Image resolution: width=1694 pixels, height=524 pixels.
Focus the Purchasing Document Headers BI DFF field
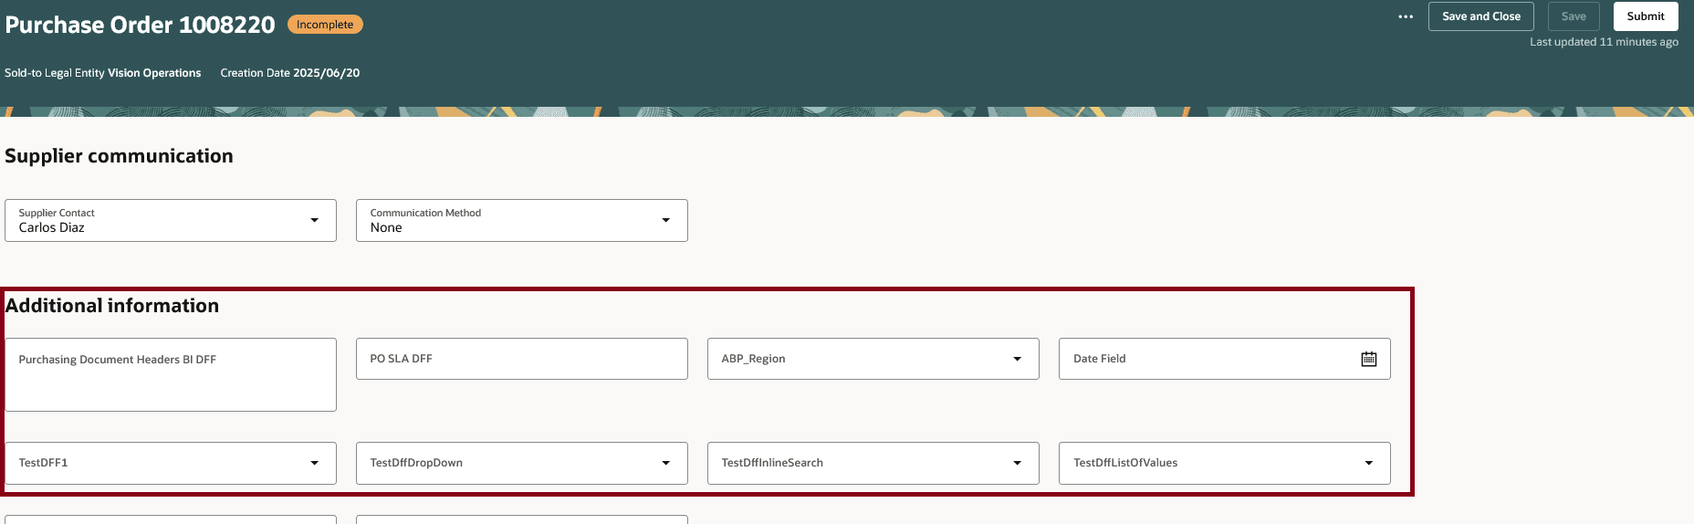pos(171,375)
